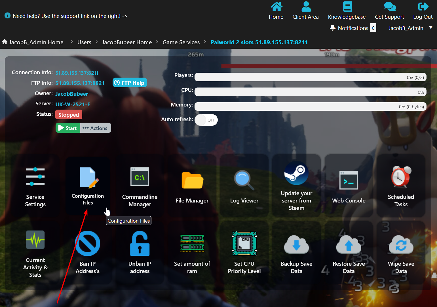Viewport: 437px width, 307px height.
Task: Open Set CPU Priority Level
Action: click(x=244, y=244)
